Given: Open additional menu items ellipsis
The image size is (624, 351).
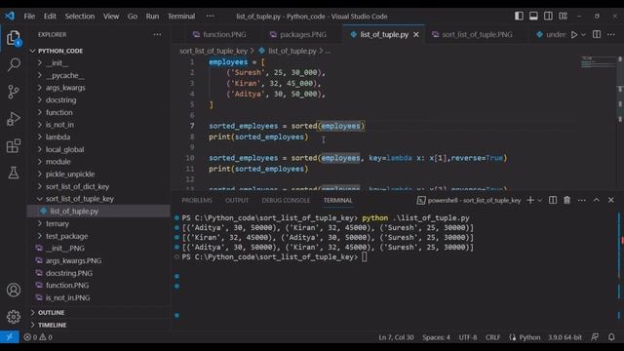Looking at the screenshot, I should 210,16.
